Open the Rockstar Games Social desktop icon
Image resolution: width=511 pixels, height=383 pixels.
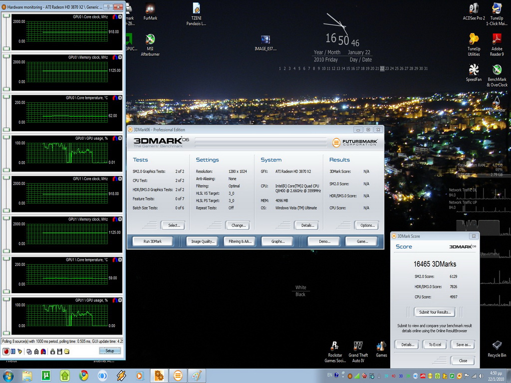335,352
